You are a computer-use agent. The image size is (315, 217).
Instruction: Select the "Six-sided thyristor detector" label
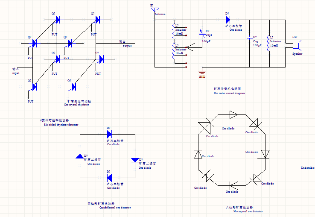[61, 125]
